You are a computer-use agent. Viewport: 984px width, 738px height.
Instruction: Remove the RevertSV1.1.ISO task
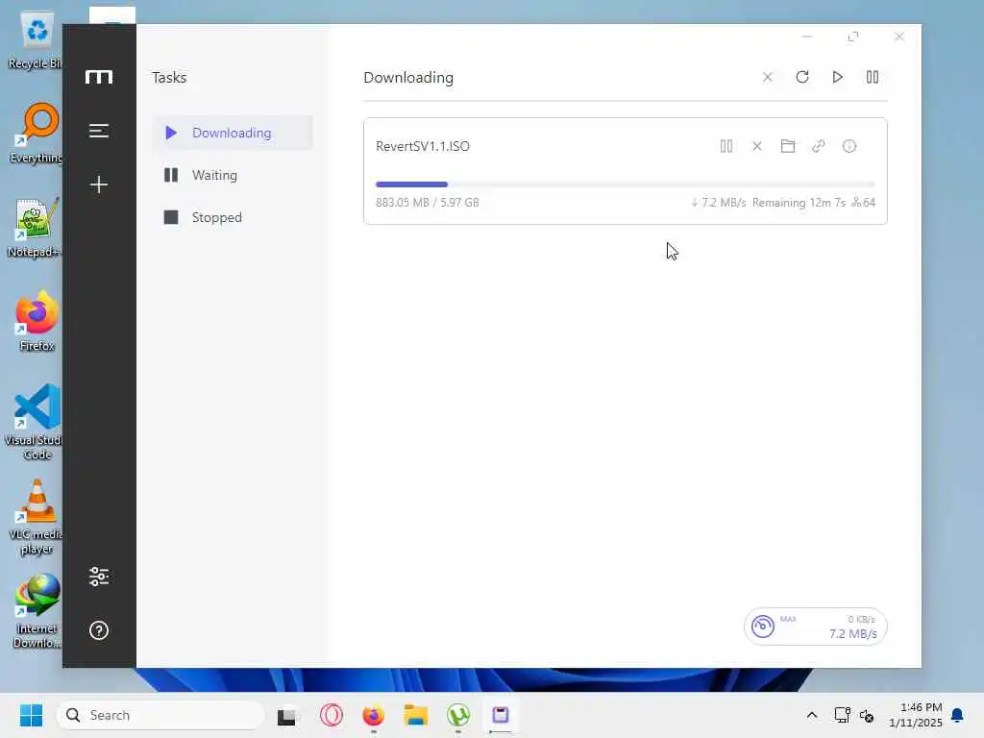pos(757,146)
